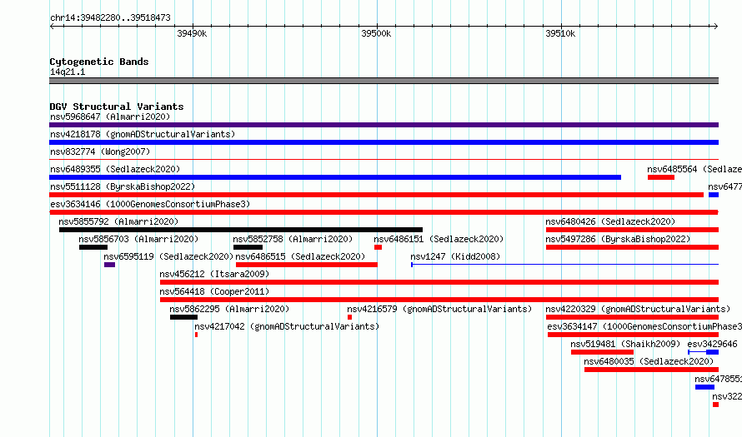Click the nsv5852758 small black bar
This screenshot has width=742, height=437.
[x=248, y=247]
